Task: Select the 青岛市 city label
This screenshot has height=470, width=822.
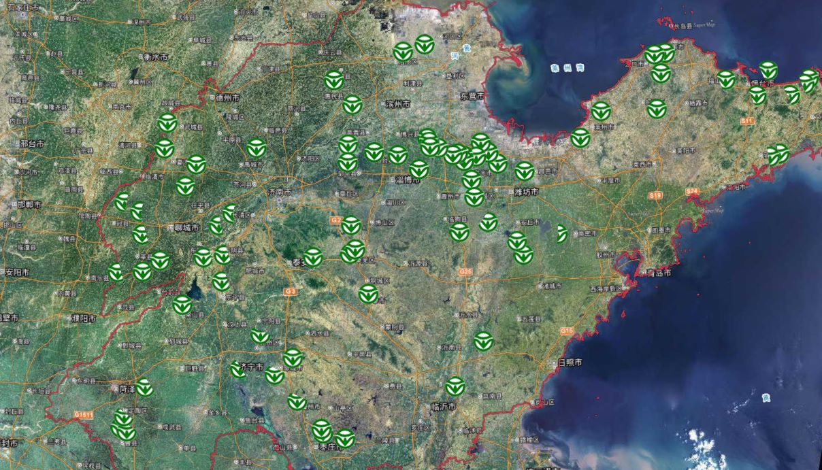Action: coord(659,273)
